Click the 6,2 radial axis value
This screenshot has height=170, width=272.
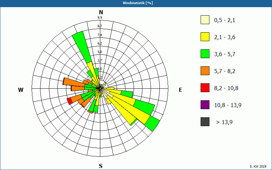tap(100, 44)
